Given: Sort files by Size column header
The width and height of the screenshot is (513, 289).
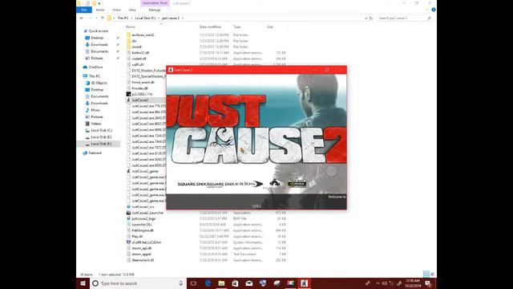Looking at the screenshot, I should 270,26.
